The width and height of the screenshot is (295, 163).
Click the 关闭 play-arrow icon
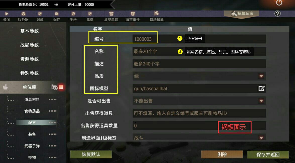coord(7,14)
